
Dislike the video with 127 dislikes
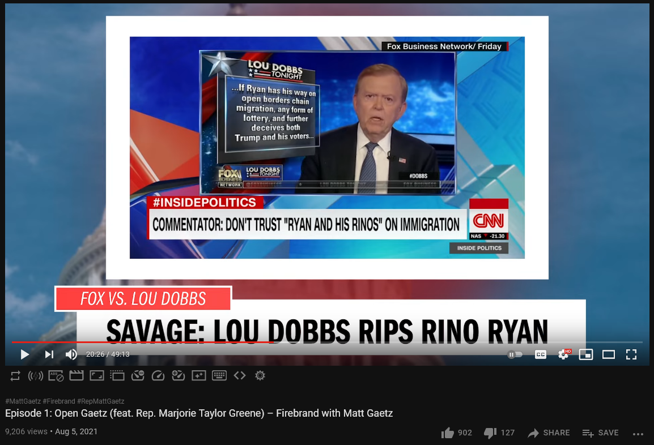click(x=499, y=433)
